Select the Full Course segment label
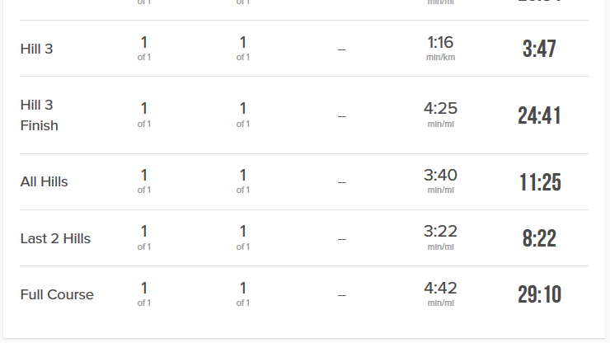The width and height of the screenshot is (610, 343). (x=57, y=294)
